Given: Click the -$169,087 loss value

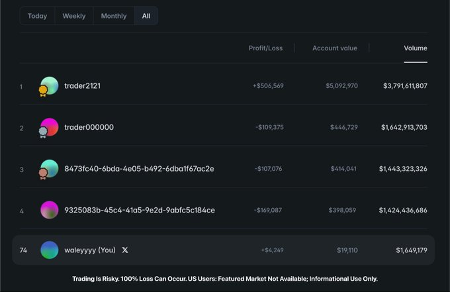Looking at the screenshot, I should click(x=268, y=210).
